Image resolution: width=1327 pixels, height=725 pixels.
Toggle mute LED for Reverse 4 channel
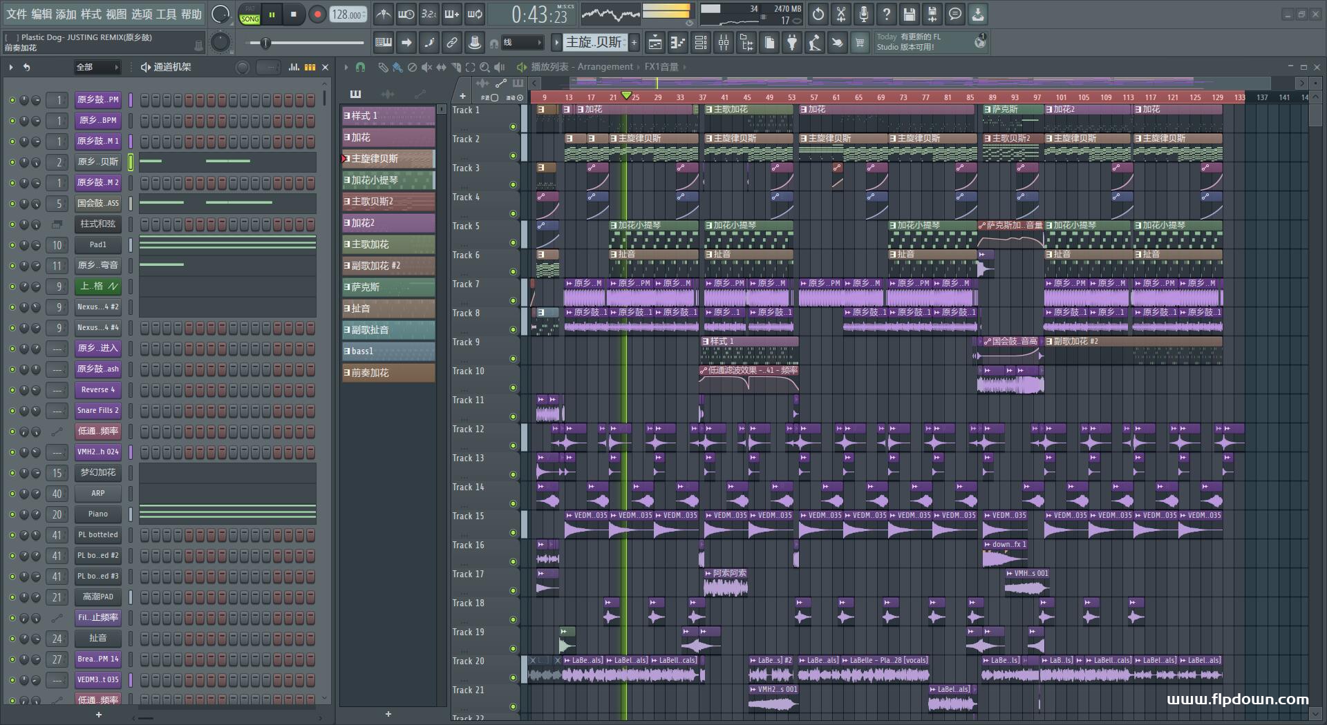pos(12,390)
